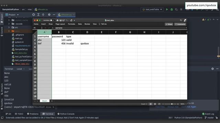This screenshot has width=220, height=123.
Task: Click the gray stop square in PyCharm toolbar
Action: click(181, 10)
